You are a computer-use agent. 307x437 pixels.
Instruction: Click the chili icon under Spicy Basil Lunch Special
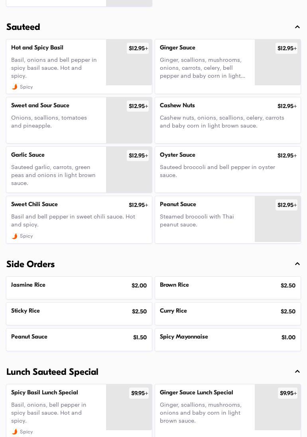[x=15, y=432]
